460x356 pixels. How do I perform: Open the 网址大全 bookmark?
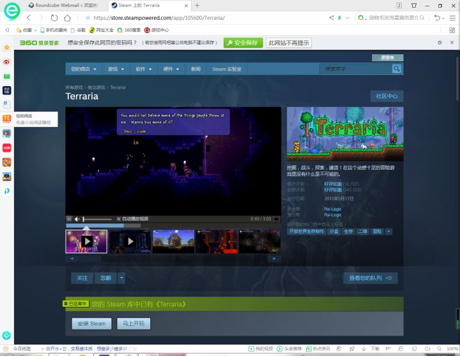click(101, 30)
